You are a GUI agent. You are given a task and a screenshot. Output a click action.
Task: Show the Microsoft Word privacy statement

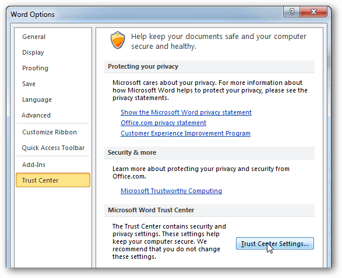(186, 112)
